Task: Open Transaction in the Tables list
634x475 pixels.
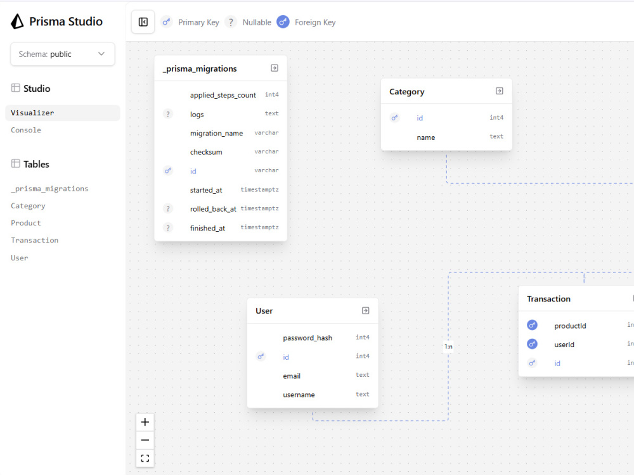Action: click(x=34, y=240)
